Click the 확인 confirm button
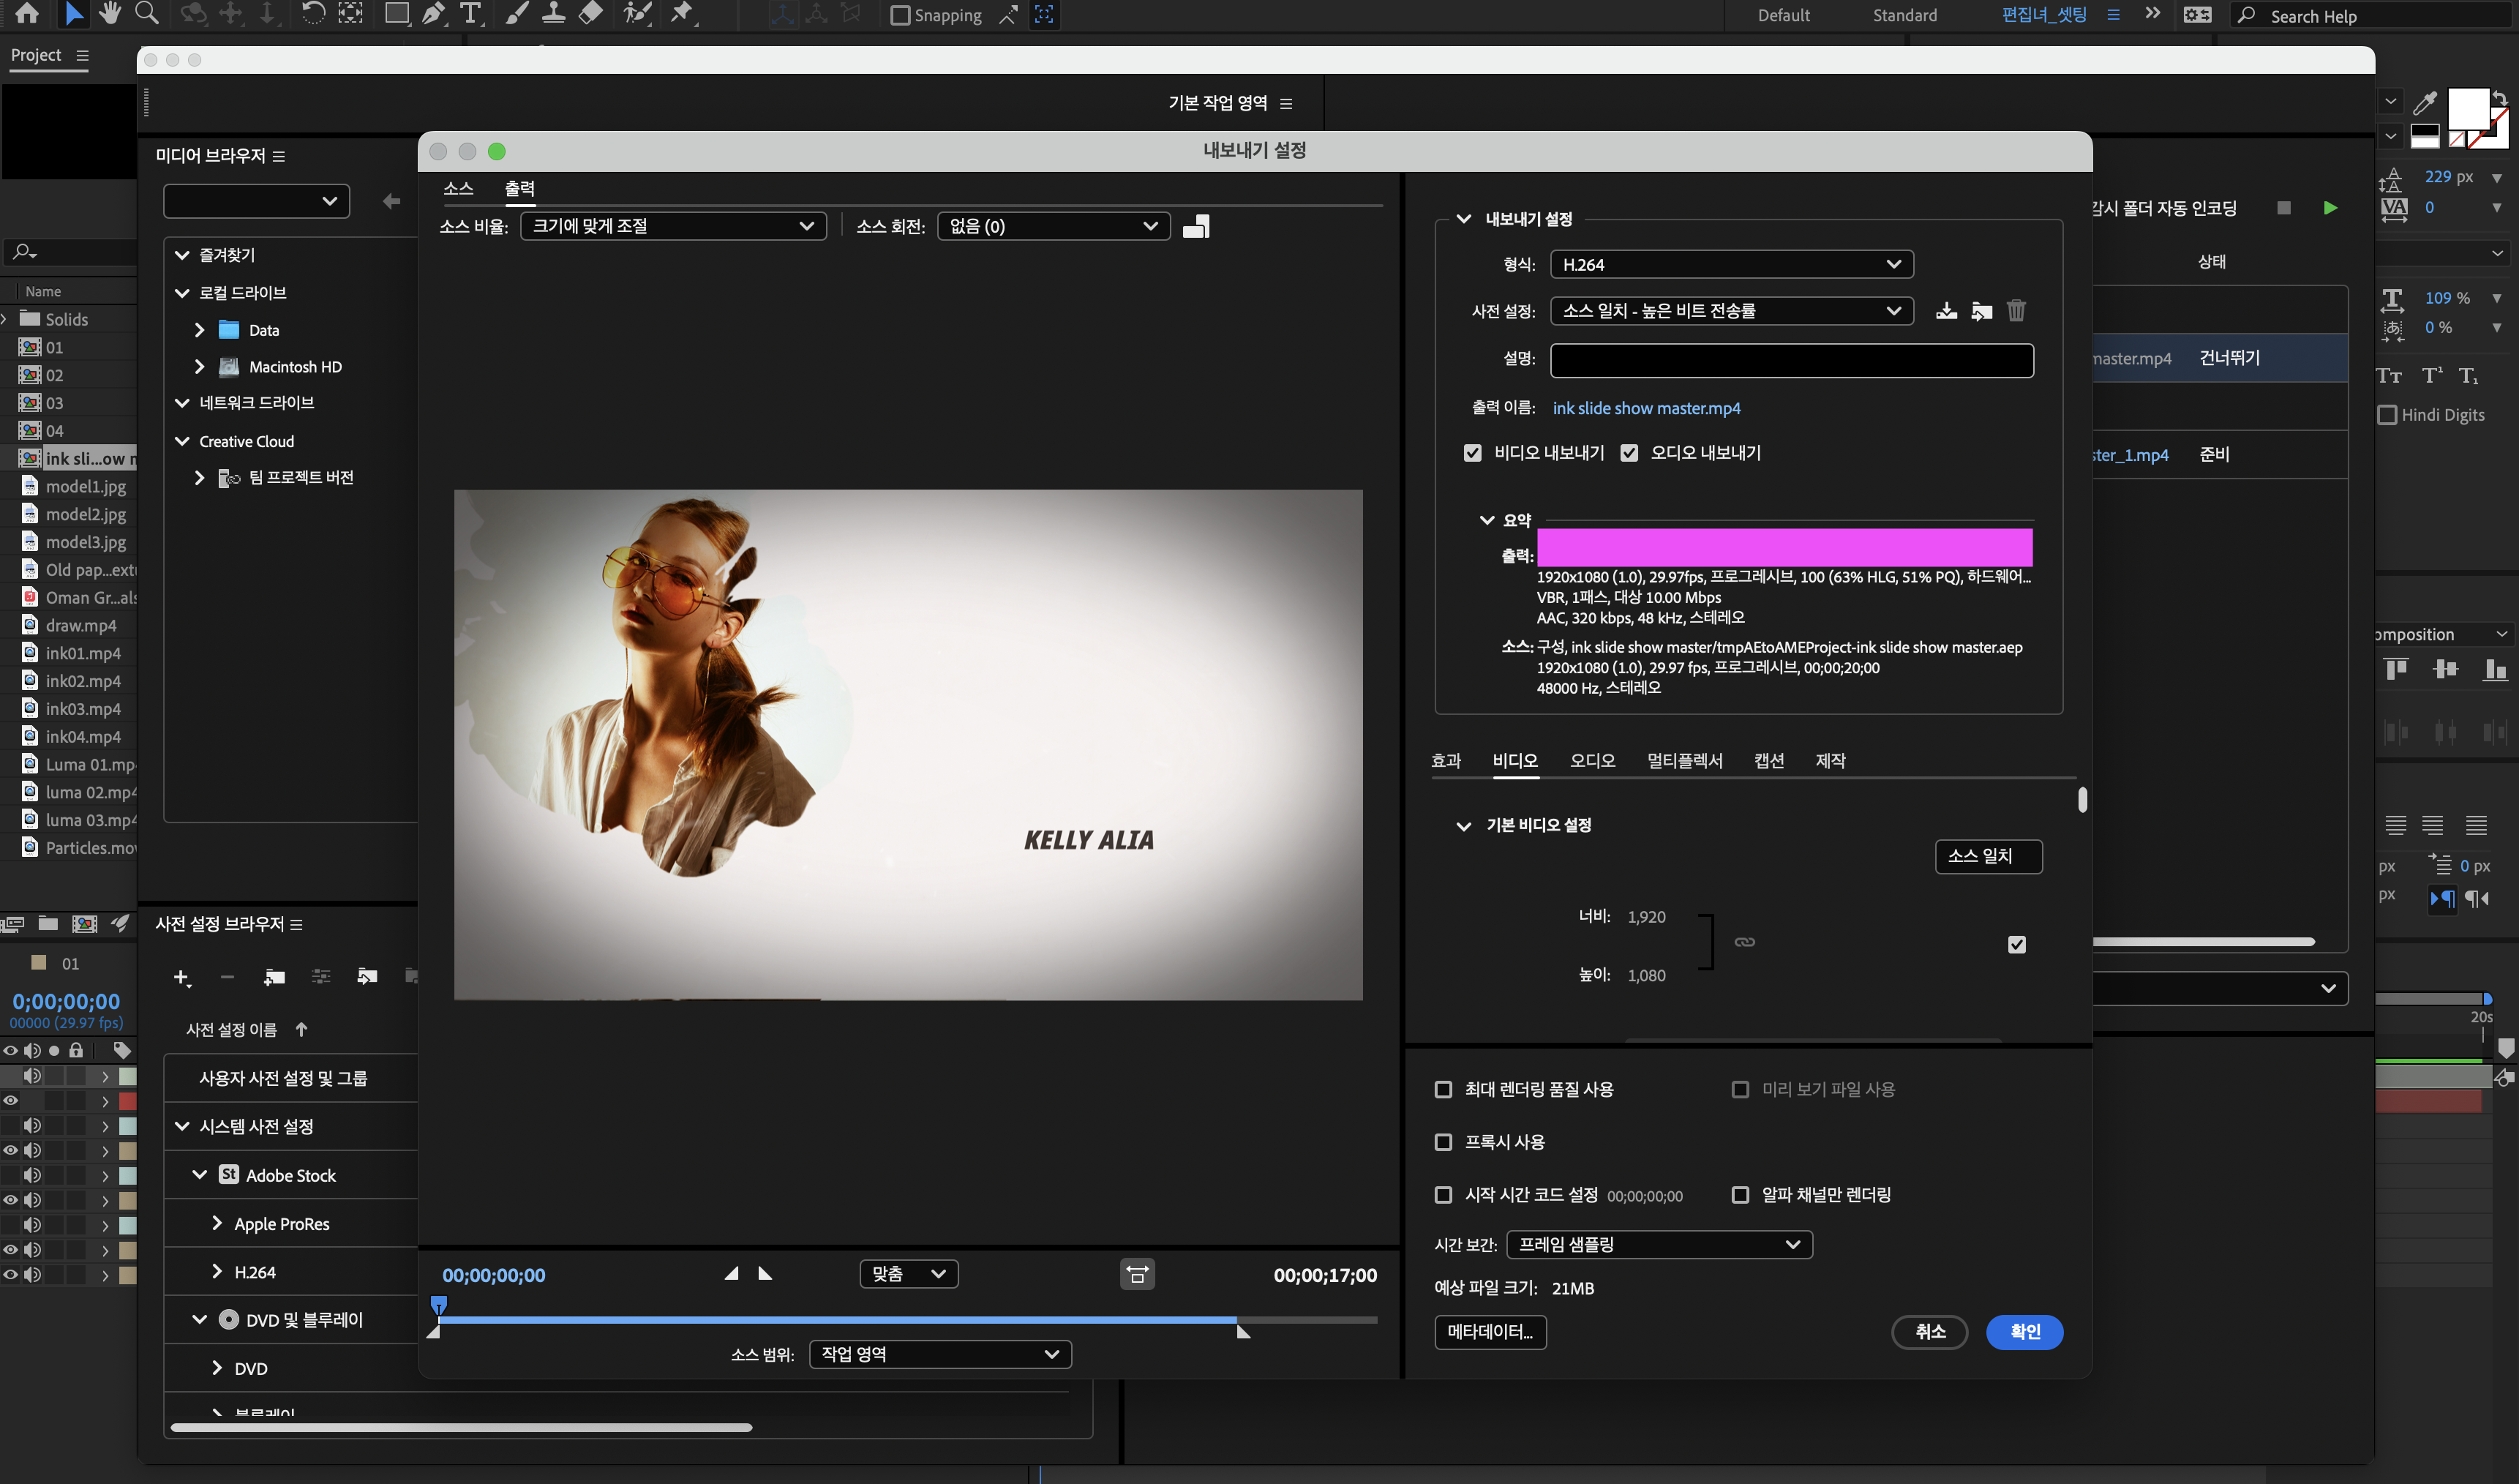2519x1484 pixels. (x=2024, y=1331)
